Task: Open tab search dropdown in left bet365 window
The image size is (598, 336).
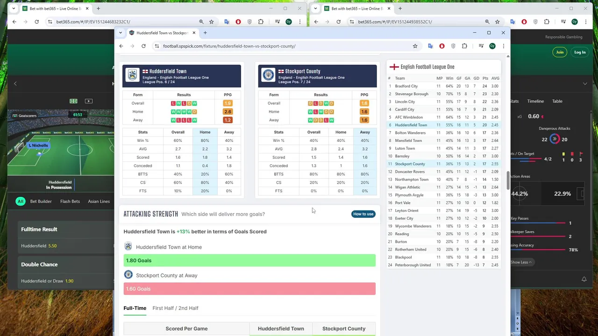Action: tap(13, 8)
